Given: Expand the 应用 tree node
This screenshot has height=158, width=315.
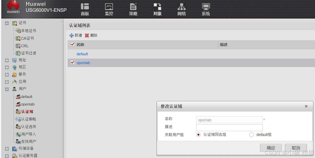Looking at the screenshot, I should pyautogui.click(x=7, y=82).
